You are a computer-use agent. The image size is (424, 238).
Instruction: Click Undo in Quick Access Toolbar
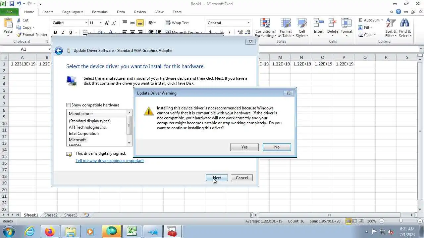coord(19,4)
